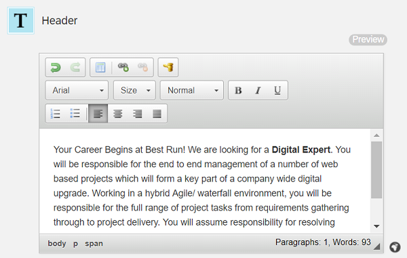This screenshot has width=407, height=258.
Task: Click the Undo arrow icon
Action: point(56,67)
